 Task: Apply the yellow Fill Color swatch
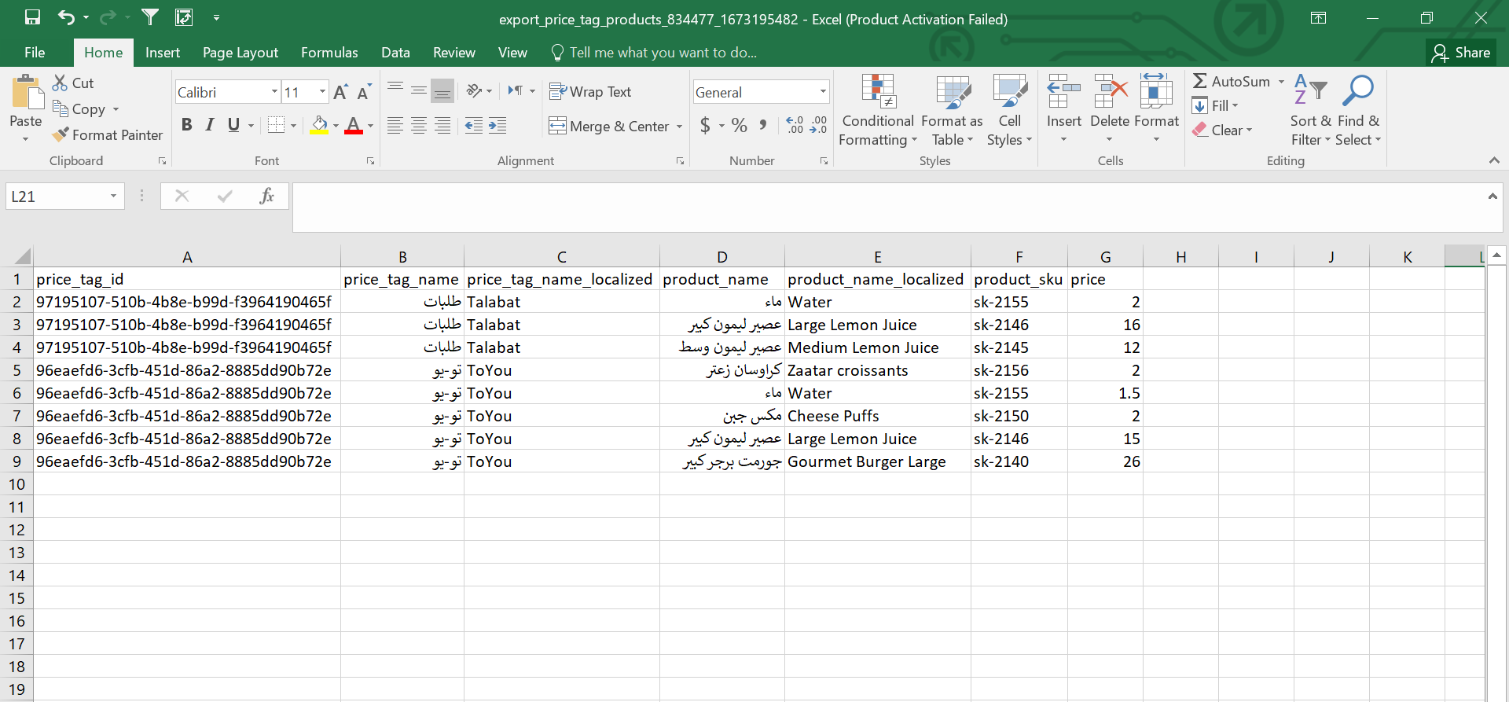(x=319, y=126)
